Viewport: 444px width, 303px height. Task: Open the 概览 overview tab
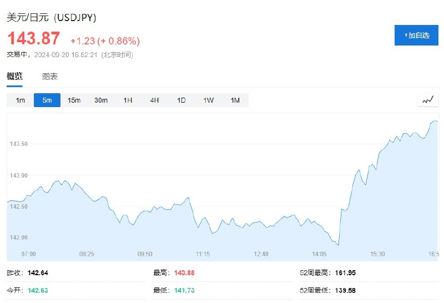[x=14, y=76]
